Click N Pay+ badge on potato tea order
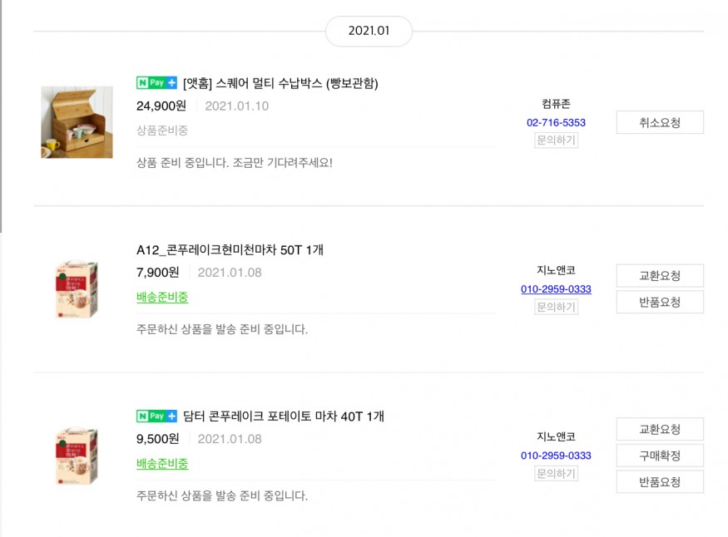This screenshot has height=537, width=728. 156,416
